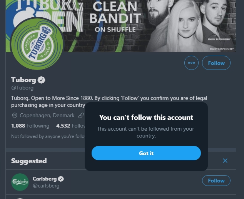Open Carlsberg's round green logo avatar

(20, 182)
